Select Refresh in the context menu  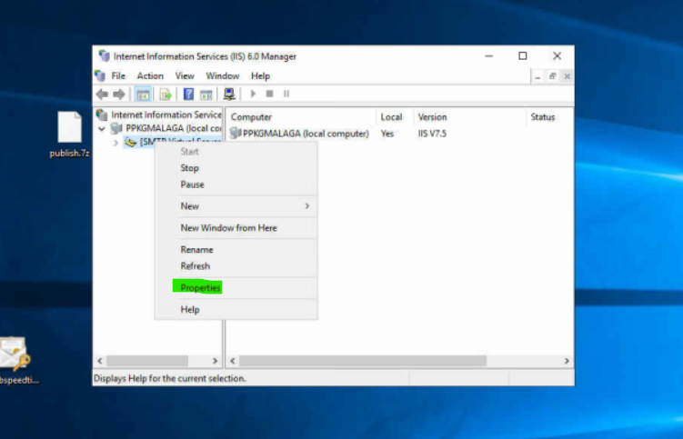[x=195, y=266]
